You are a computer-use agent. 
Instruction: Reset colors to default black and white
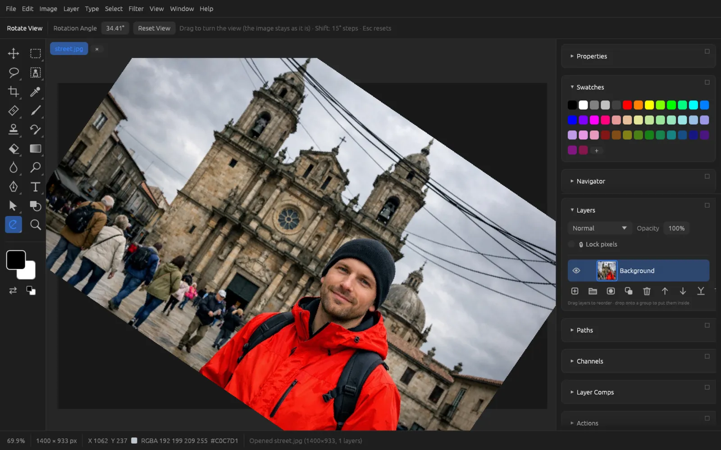point(31,291)
